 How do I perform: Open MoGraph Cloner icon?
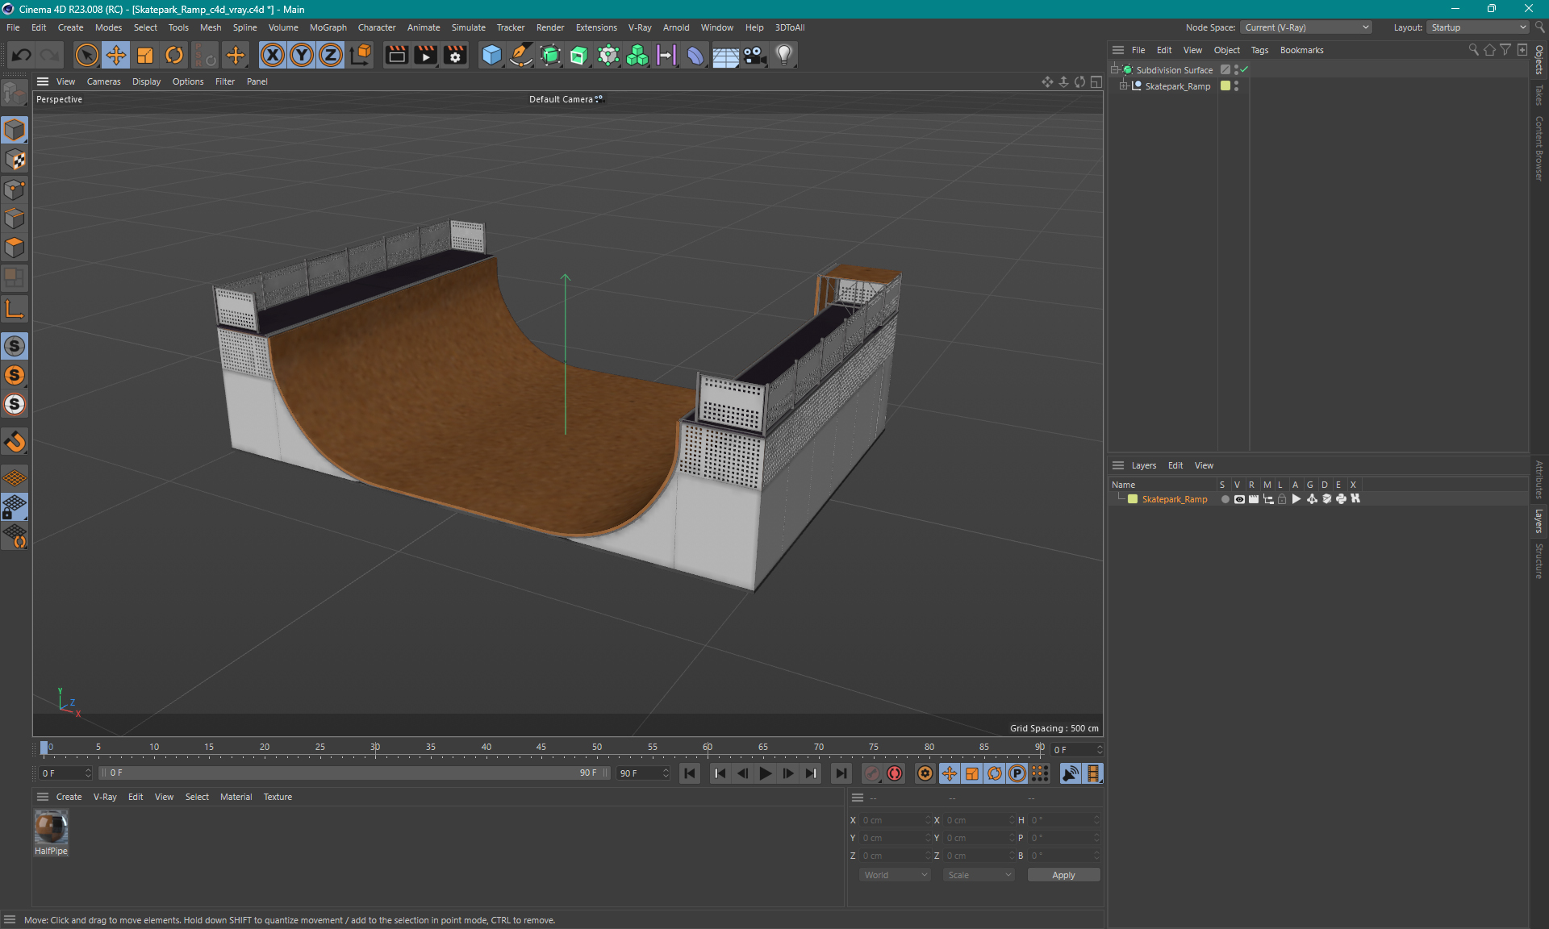tap(637, 55)
